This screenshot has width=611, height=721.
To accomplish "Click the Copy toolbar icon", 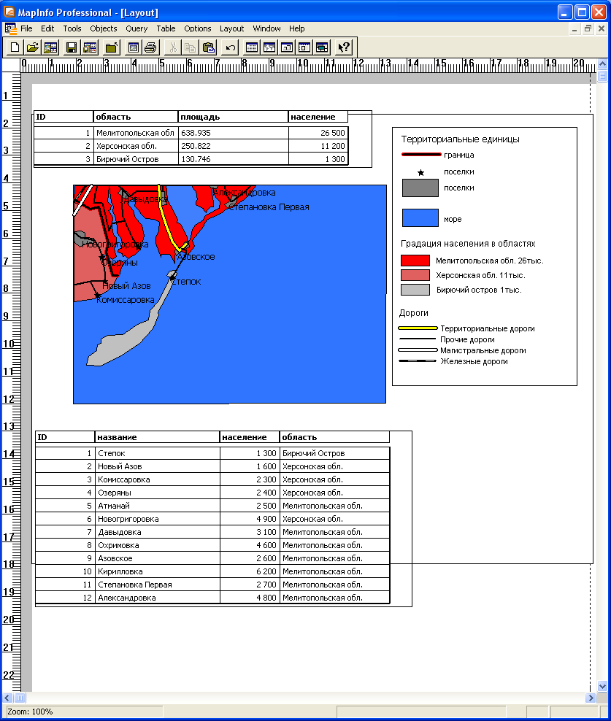I will click(x=190, y=47).
